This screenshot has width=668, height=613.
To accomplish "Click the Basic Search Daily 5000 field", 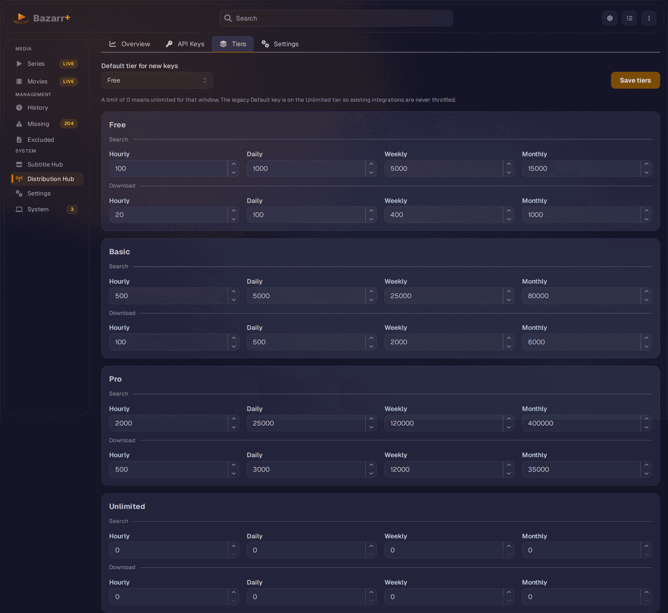I will [312, 296].
